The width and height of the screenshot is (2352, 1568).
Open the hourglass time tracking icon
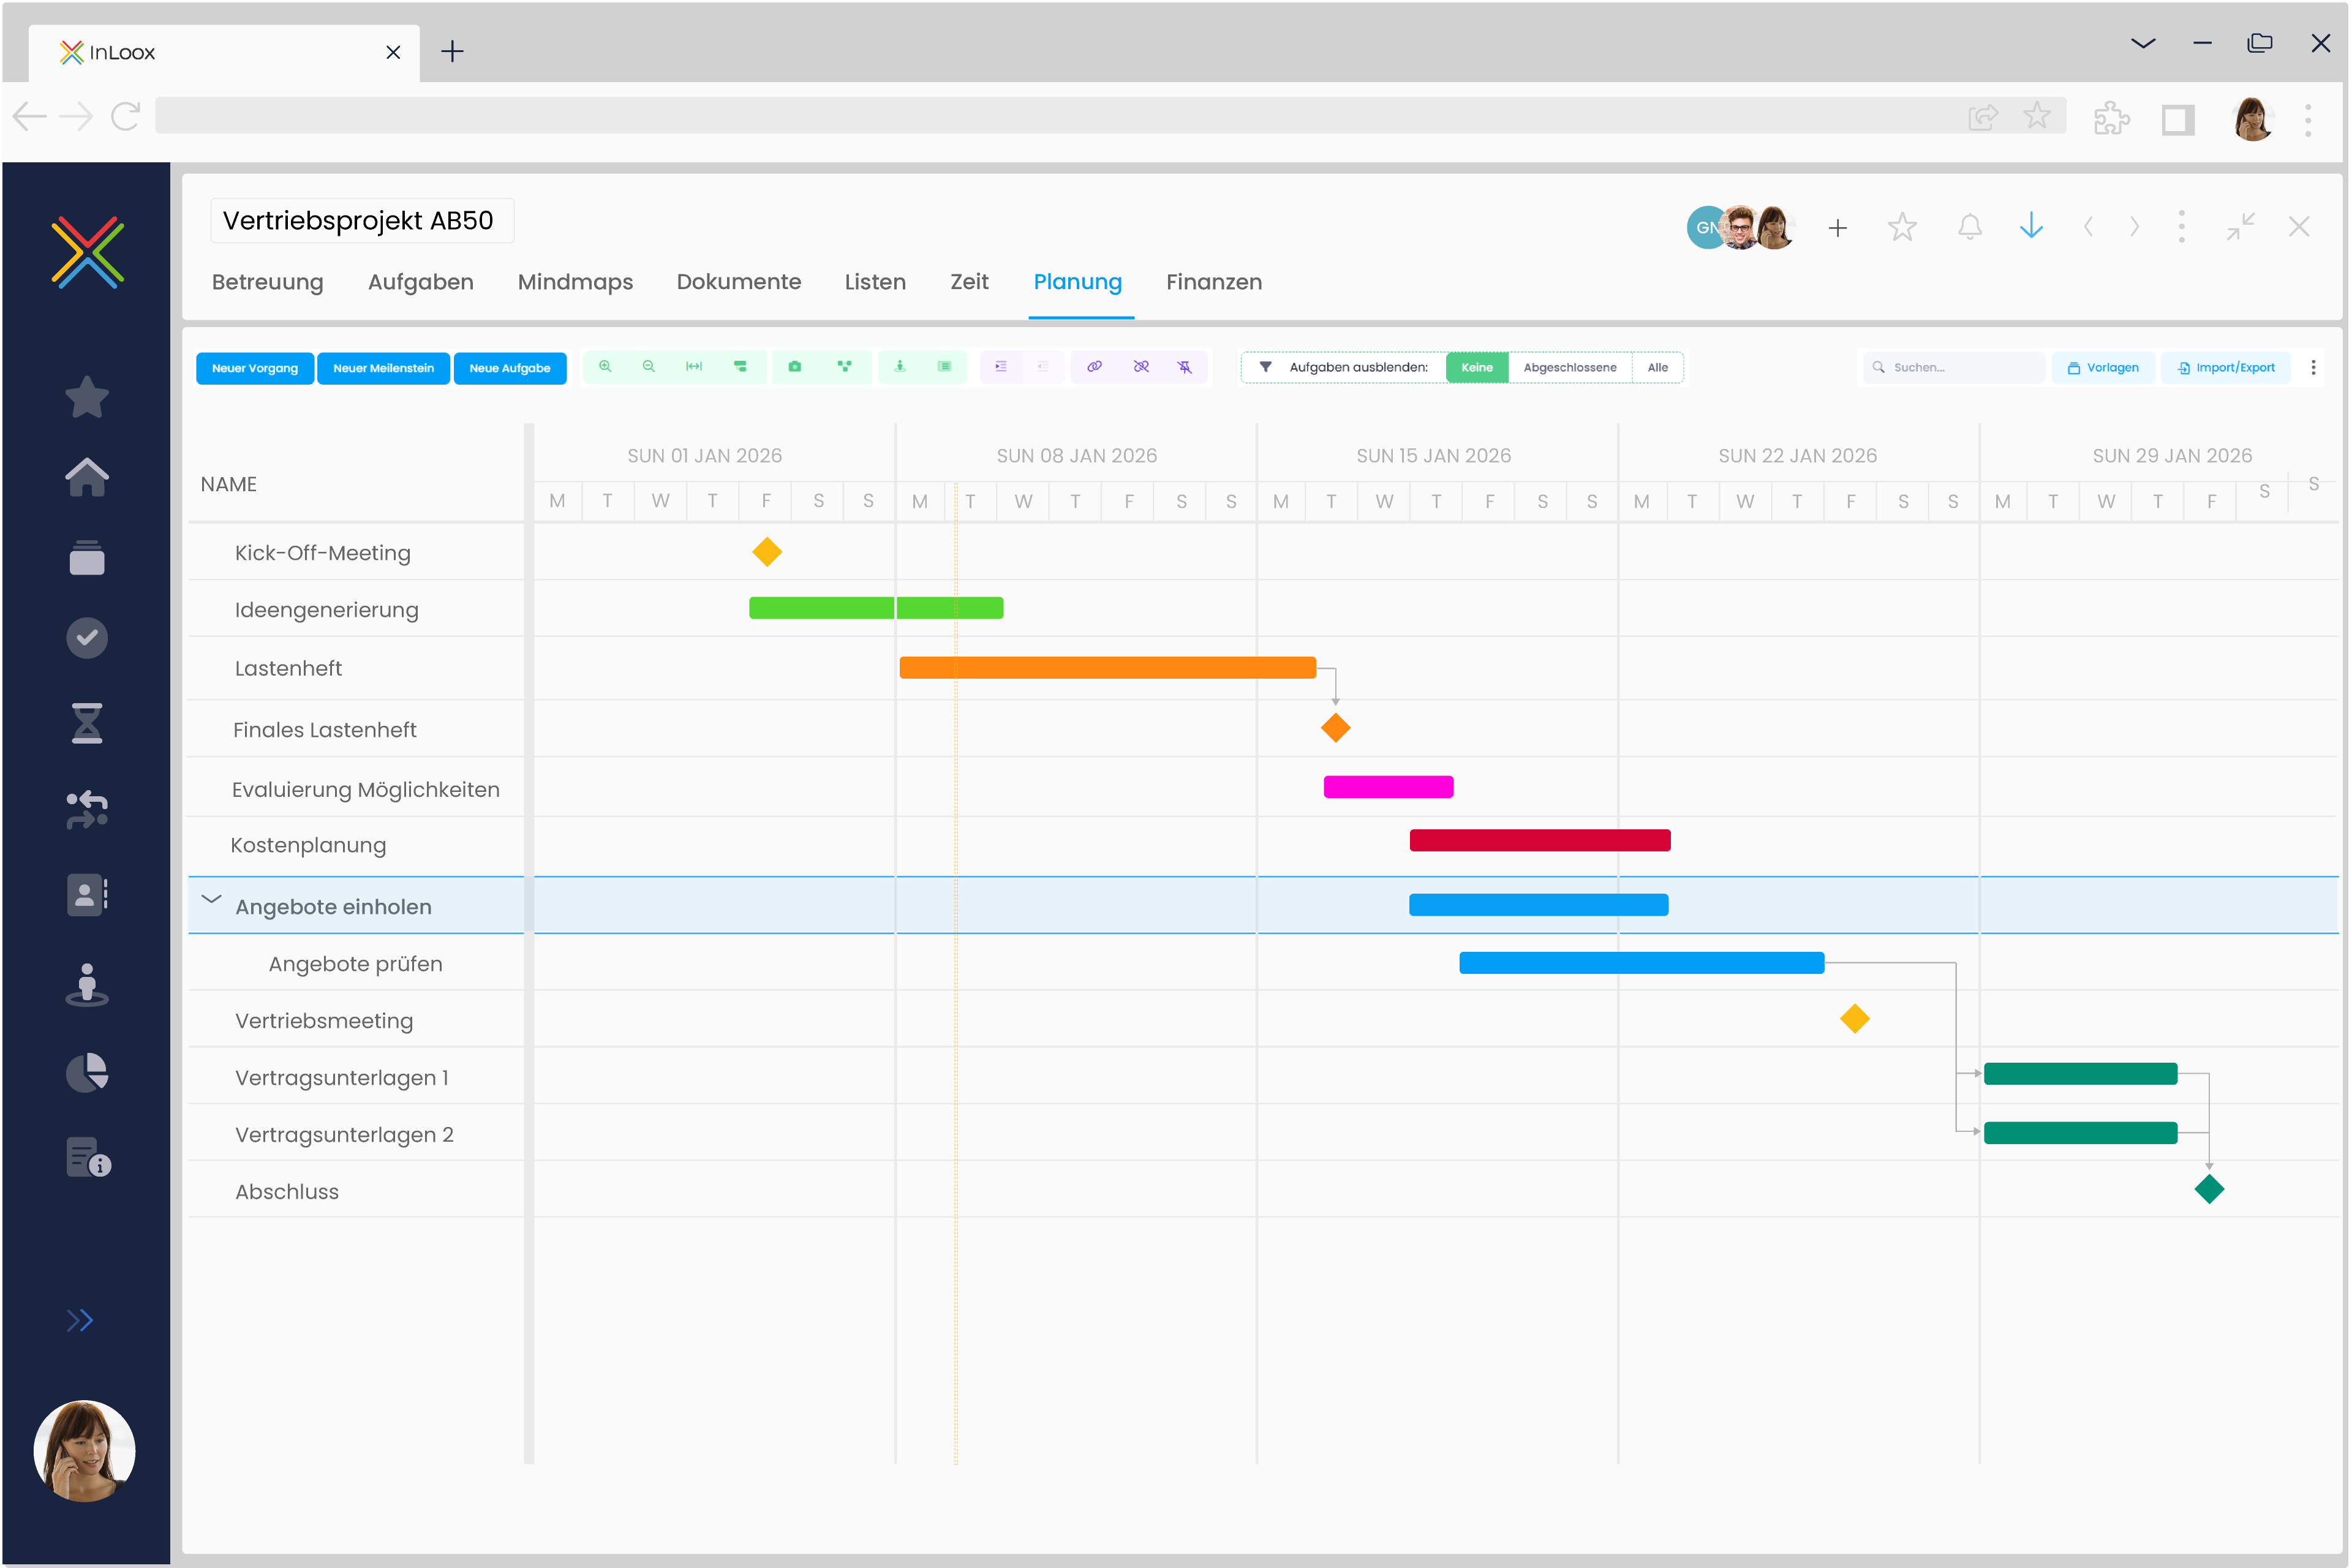point(87,723)
